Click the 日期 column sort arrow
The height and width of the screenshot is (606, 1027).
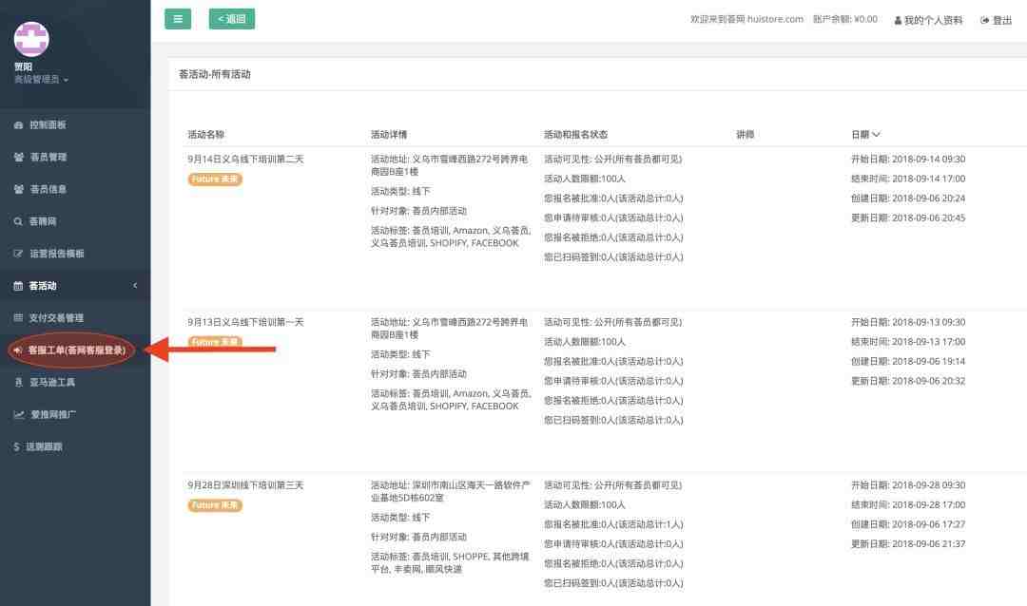pyautogui.click(x=877, y=134)
